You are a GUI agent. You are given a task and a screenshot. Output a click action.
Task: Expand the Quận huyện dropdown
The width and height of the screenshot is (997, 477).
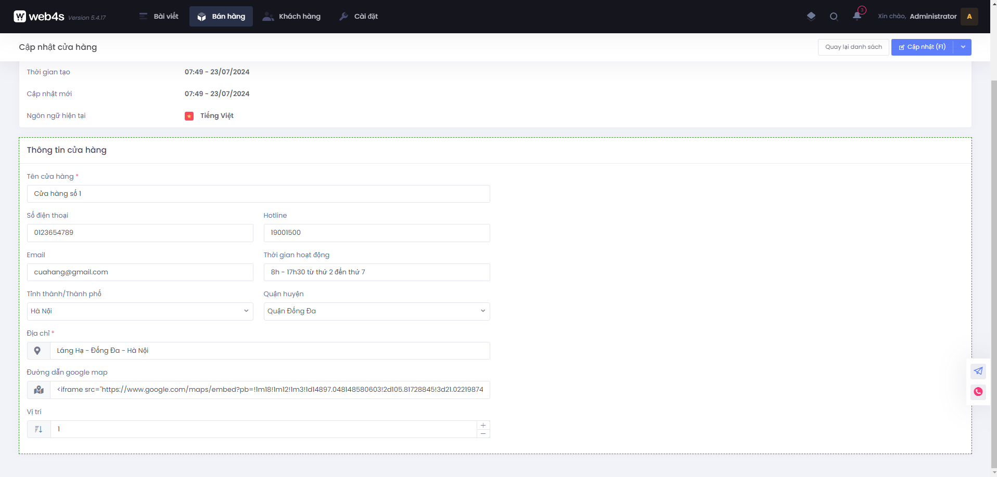click(x=376, y=311)
